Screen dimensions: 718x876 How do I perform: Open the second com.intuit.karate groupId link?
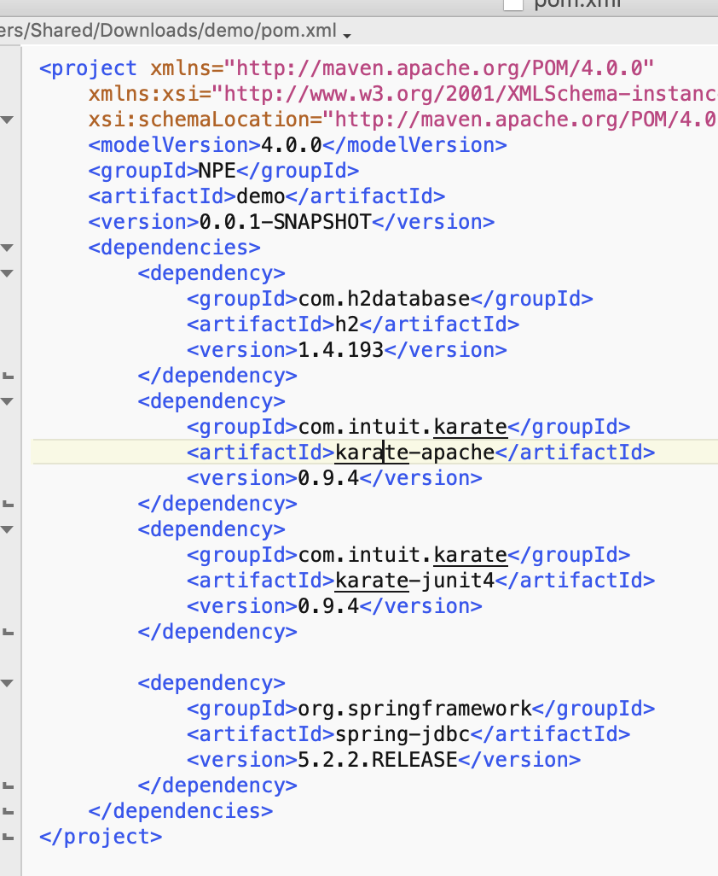click(470, 555)
